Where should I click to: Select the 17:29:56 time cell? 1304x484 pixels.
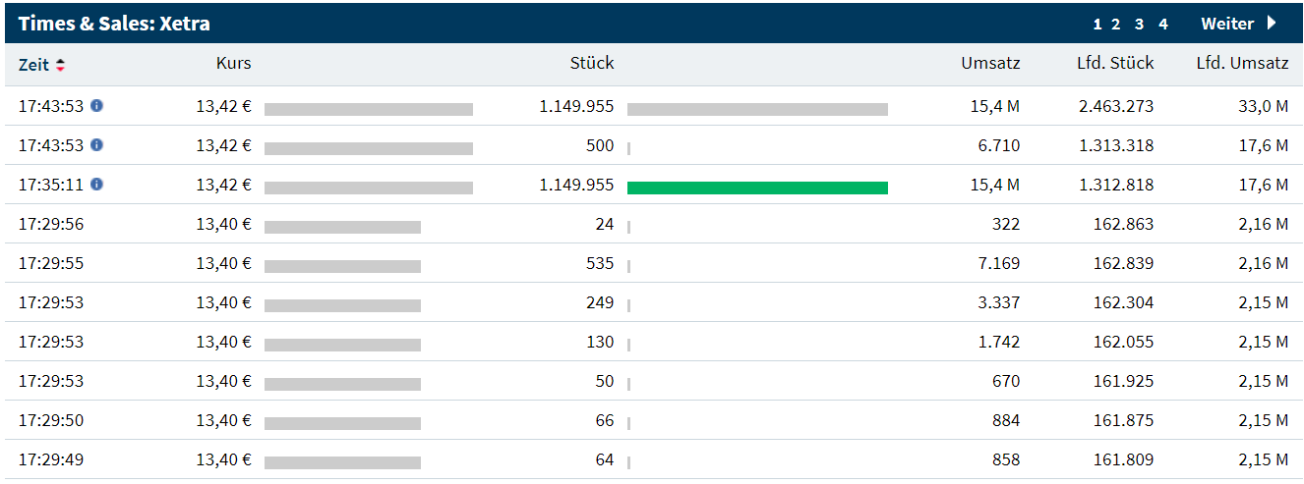51,224
